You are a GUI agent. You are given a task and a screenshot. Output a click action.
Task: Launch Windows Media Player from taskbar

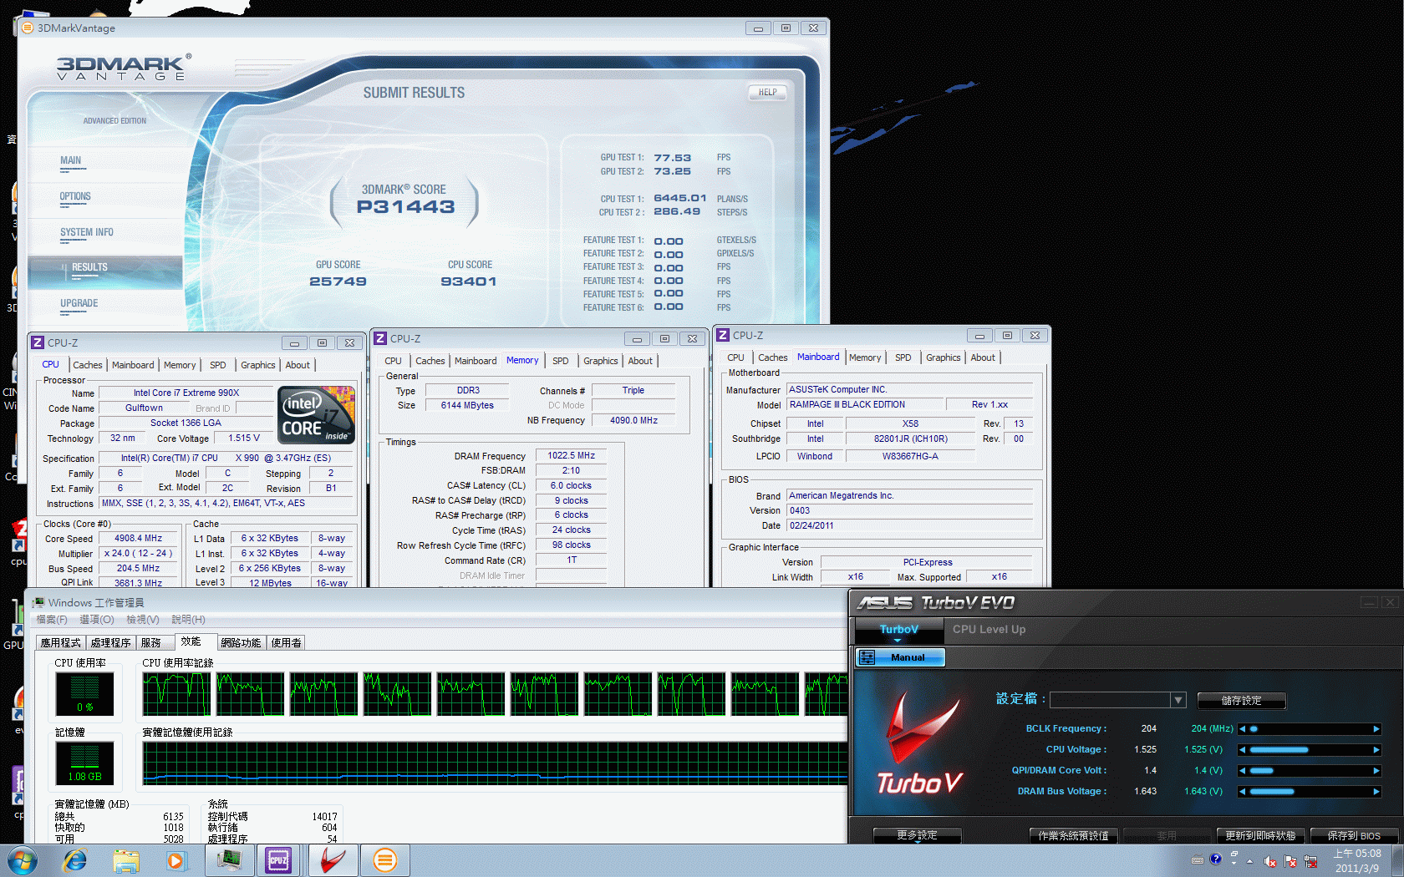pyautogui.click(x=175, y=860)
